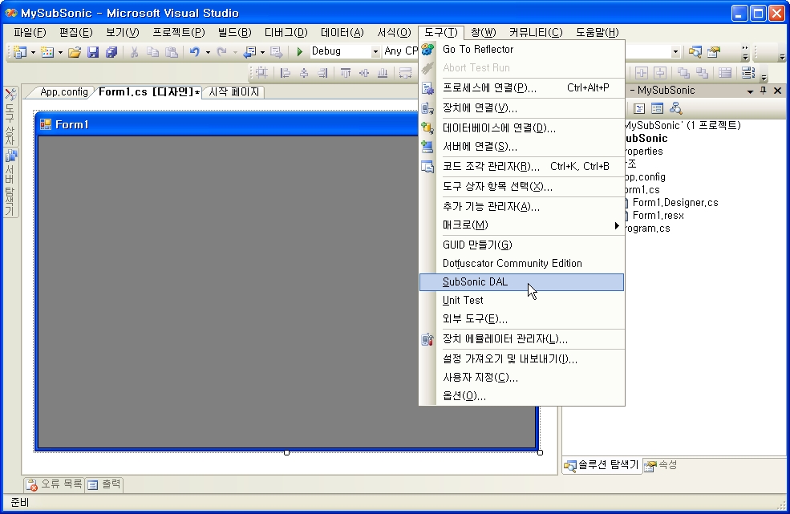Select Form1.Designer.cs in Solution Explorer
The image size is (790, 514).
[675, 203]
